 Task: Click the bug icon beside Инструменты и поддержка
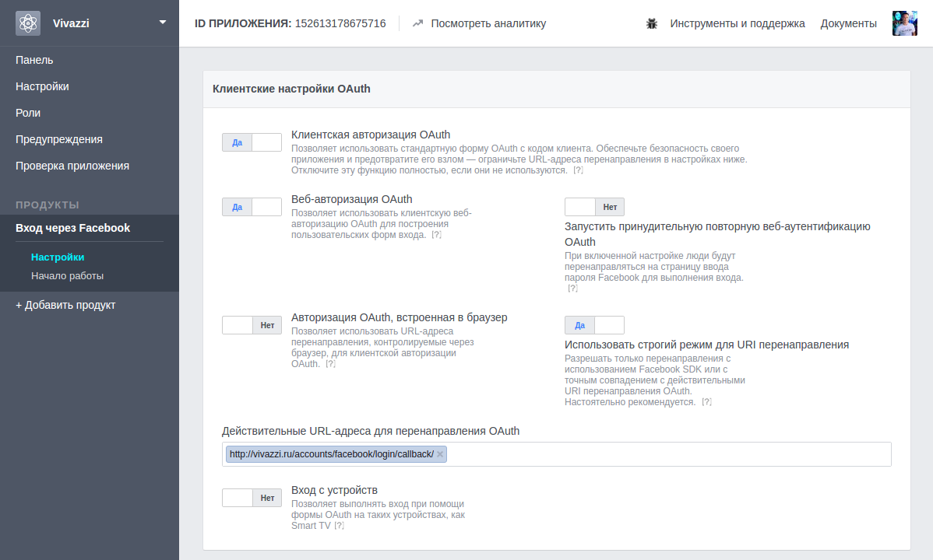[652, 24]
